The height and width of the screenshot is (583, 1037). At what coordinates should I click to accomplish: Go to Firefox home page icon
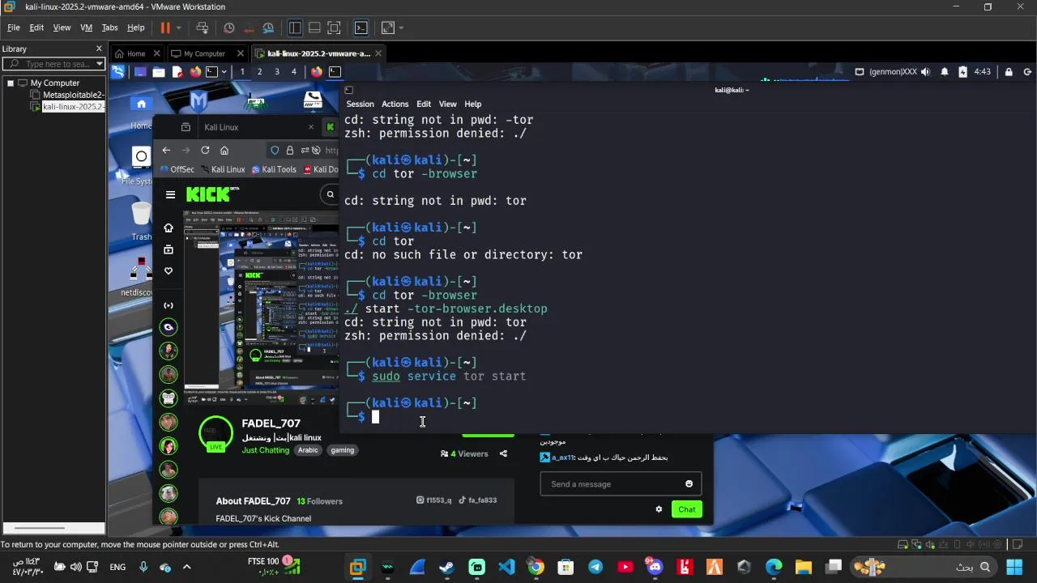224,150
